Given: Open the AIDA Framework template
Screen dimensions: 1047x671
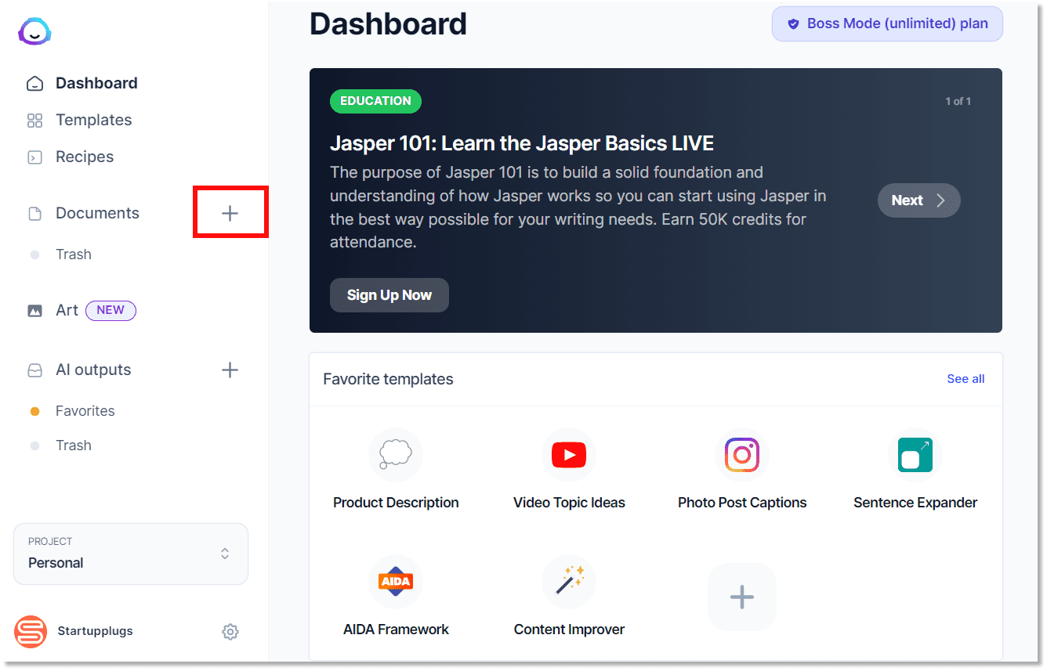Looking at the screenshot, I should point(396,597).
